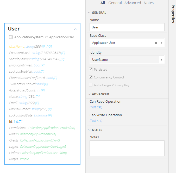Switch to the Notes tab
Viewport: 176px width, 173px height.
(x=148, y=3)
